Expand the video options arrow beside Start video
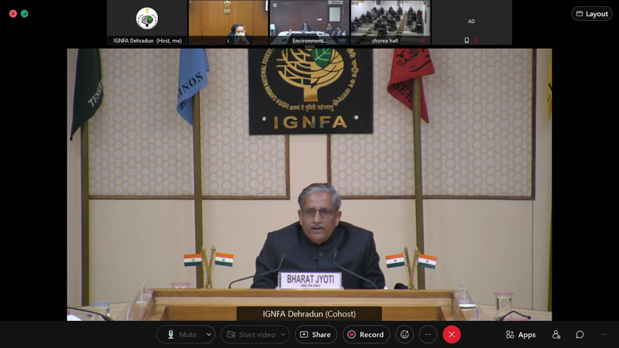This screenshot has width=619, height=348. [x=283, y=335]
